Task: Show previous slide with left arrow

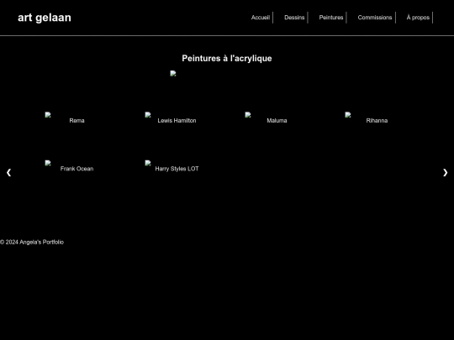Action: [x=8, y=173]
